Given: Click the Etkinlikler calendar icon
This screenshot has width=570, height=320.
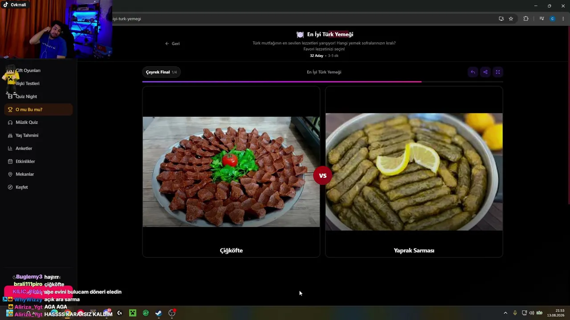Looking at the screenshot, I should (x=10, y=161).
